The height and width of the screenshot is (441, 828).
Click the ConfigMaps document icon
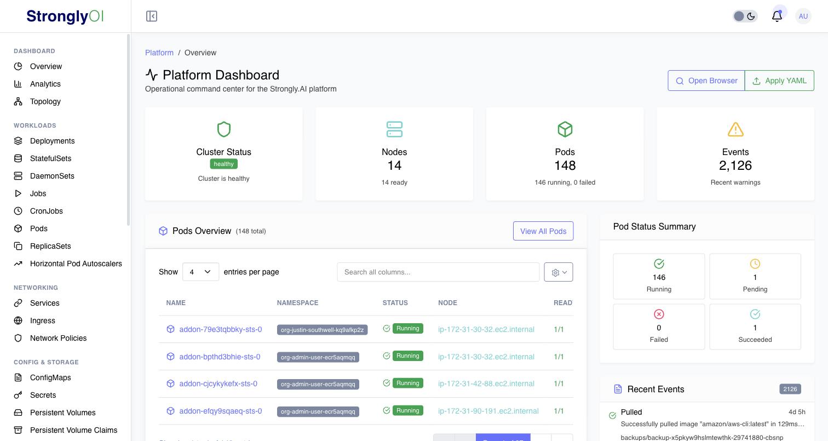click(x=18, y=377)
